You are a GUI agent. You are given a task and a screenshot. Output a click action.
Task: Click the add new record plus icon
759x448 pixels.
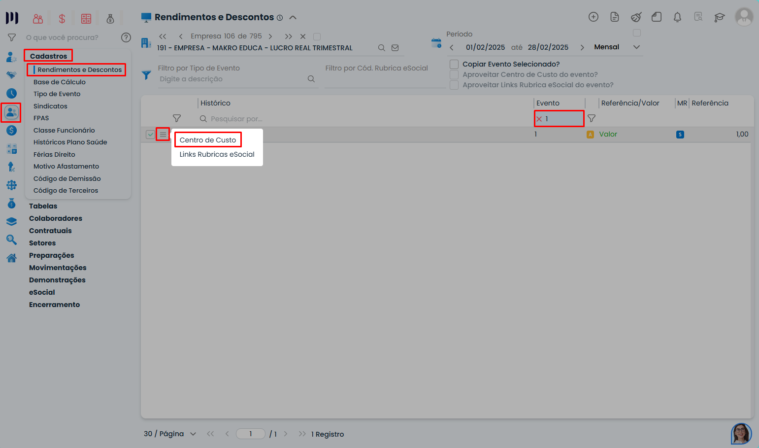click(593, 16)
